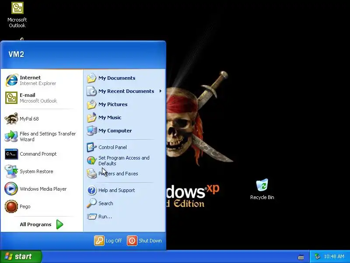Select the "Help and Support" label
350x263 pixels.
pyautogui.click(x=117, y=190)
